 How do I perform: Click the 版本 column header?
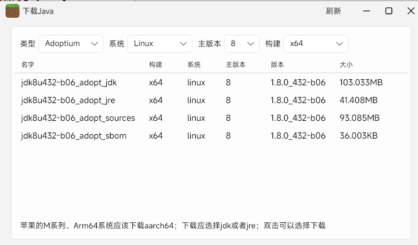point(277,64)
